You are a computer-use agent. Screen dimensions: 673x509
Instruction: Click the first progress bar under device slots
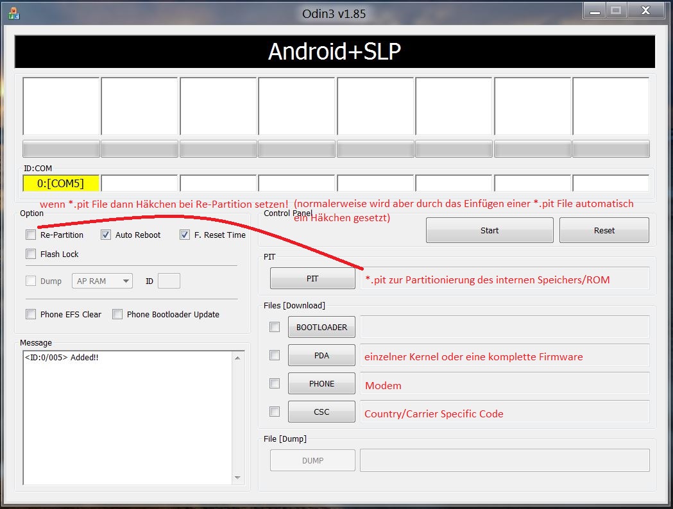[61, 149]
